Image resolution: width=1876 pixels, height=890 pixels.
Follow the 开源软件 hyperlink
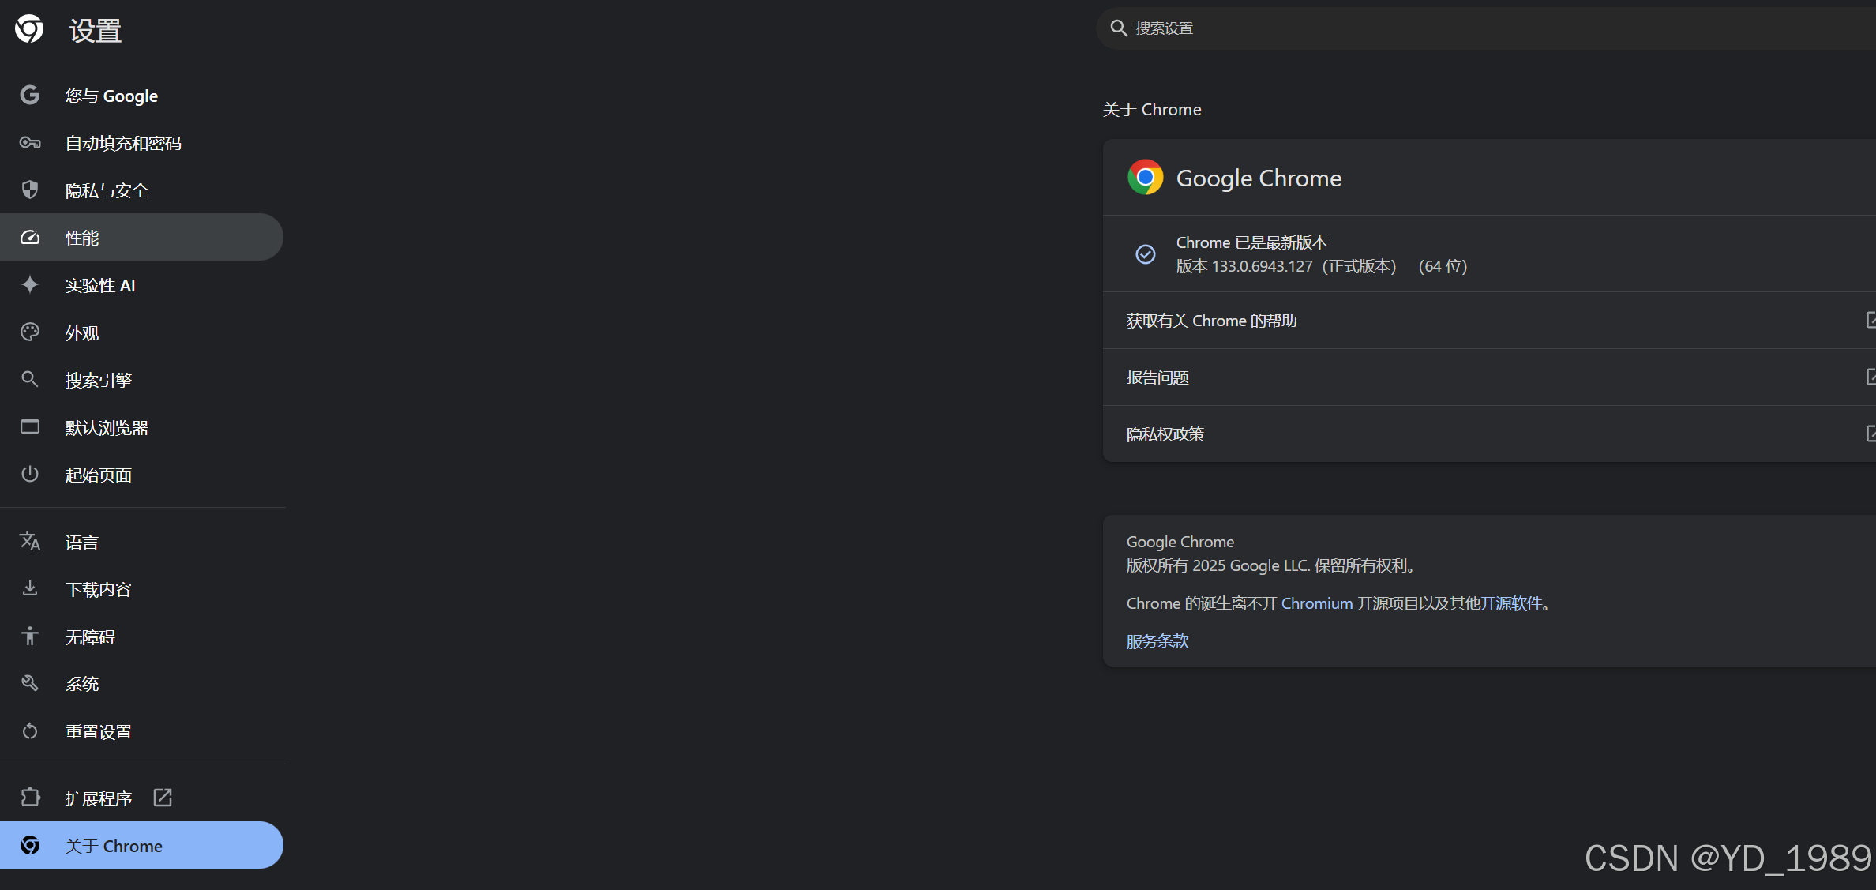(1511, 603)
